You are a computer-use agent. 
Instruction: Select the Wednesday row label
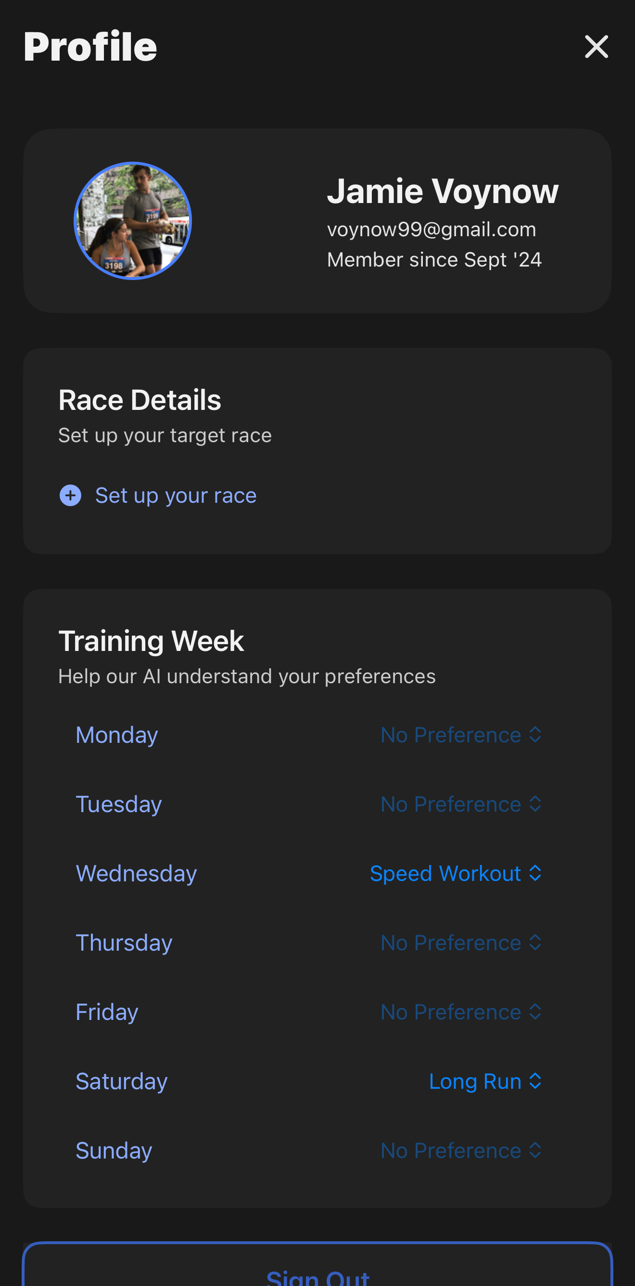(136, 874)
